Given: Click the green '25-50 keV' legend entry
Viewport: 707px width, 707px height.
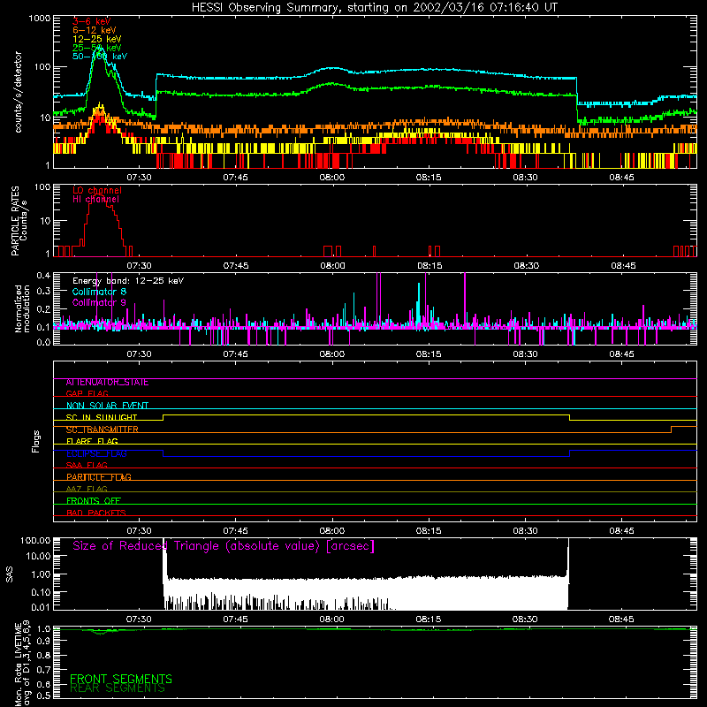Looking at the screenshot, I should click(96, 48).
